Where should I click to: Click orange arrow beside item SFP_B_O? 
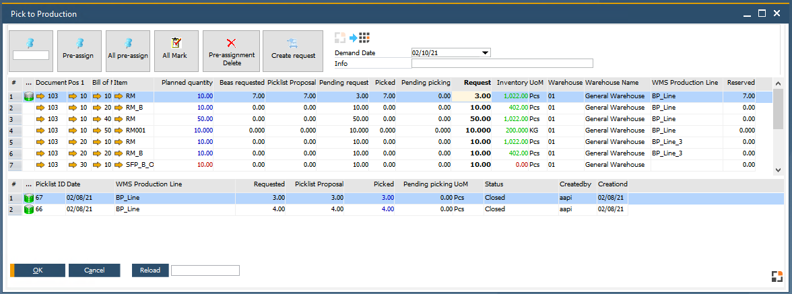point(119,165)
